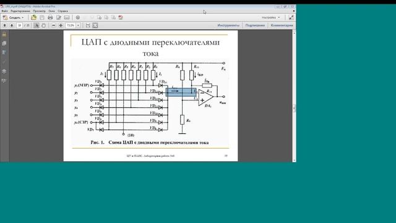Click the zoom percentage field
This screenshot has width=396, height=223.
click(71, 25)
